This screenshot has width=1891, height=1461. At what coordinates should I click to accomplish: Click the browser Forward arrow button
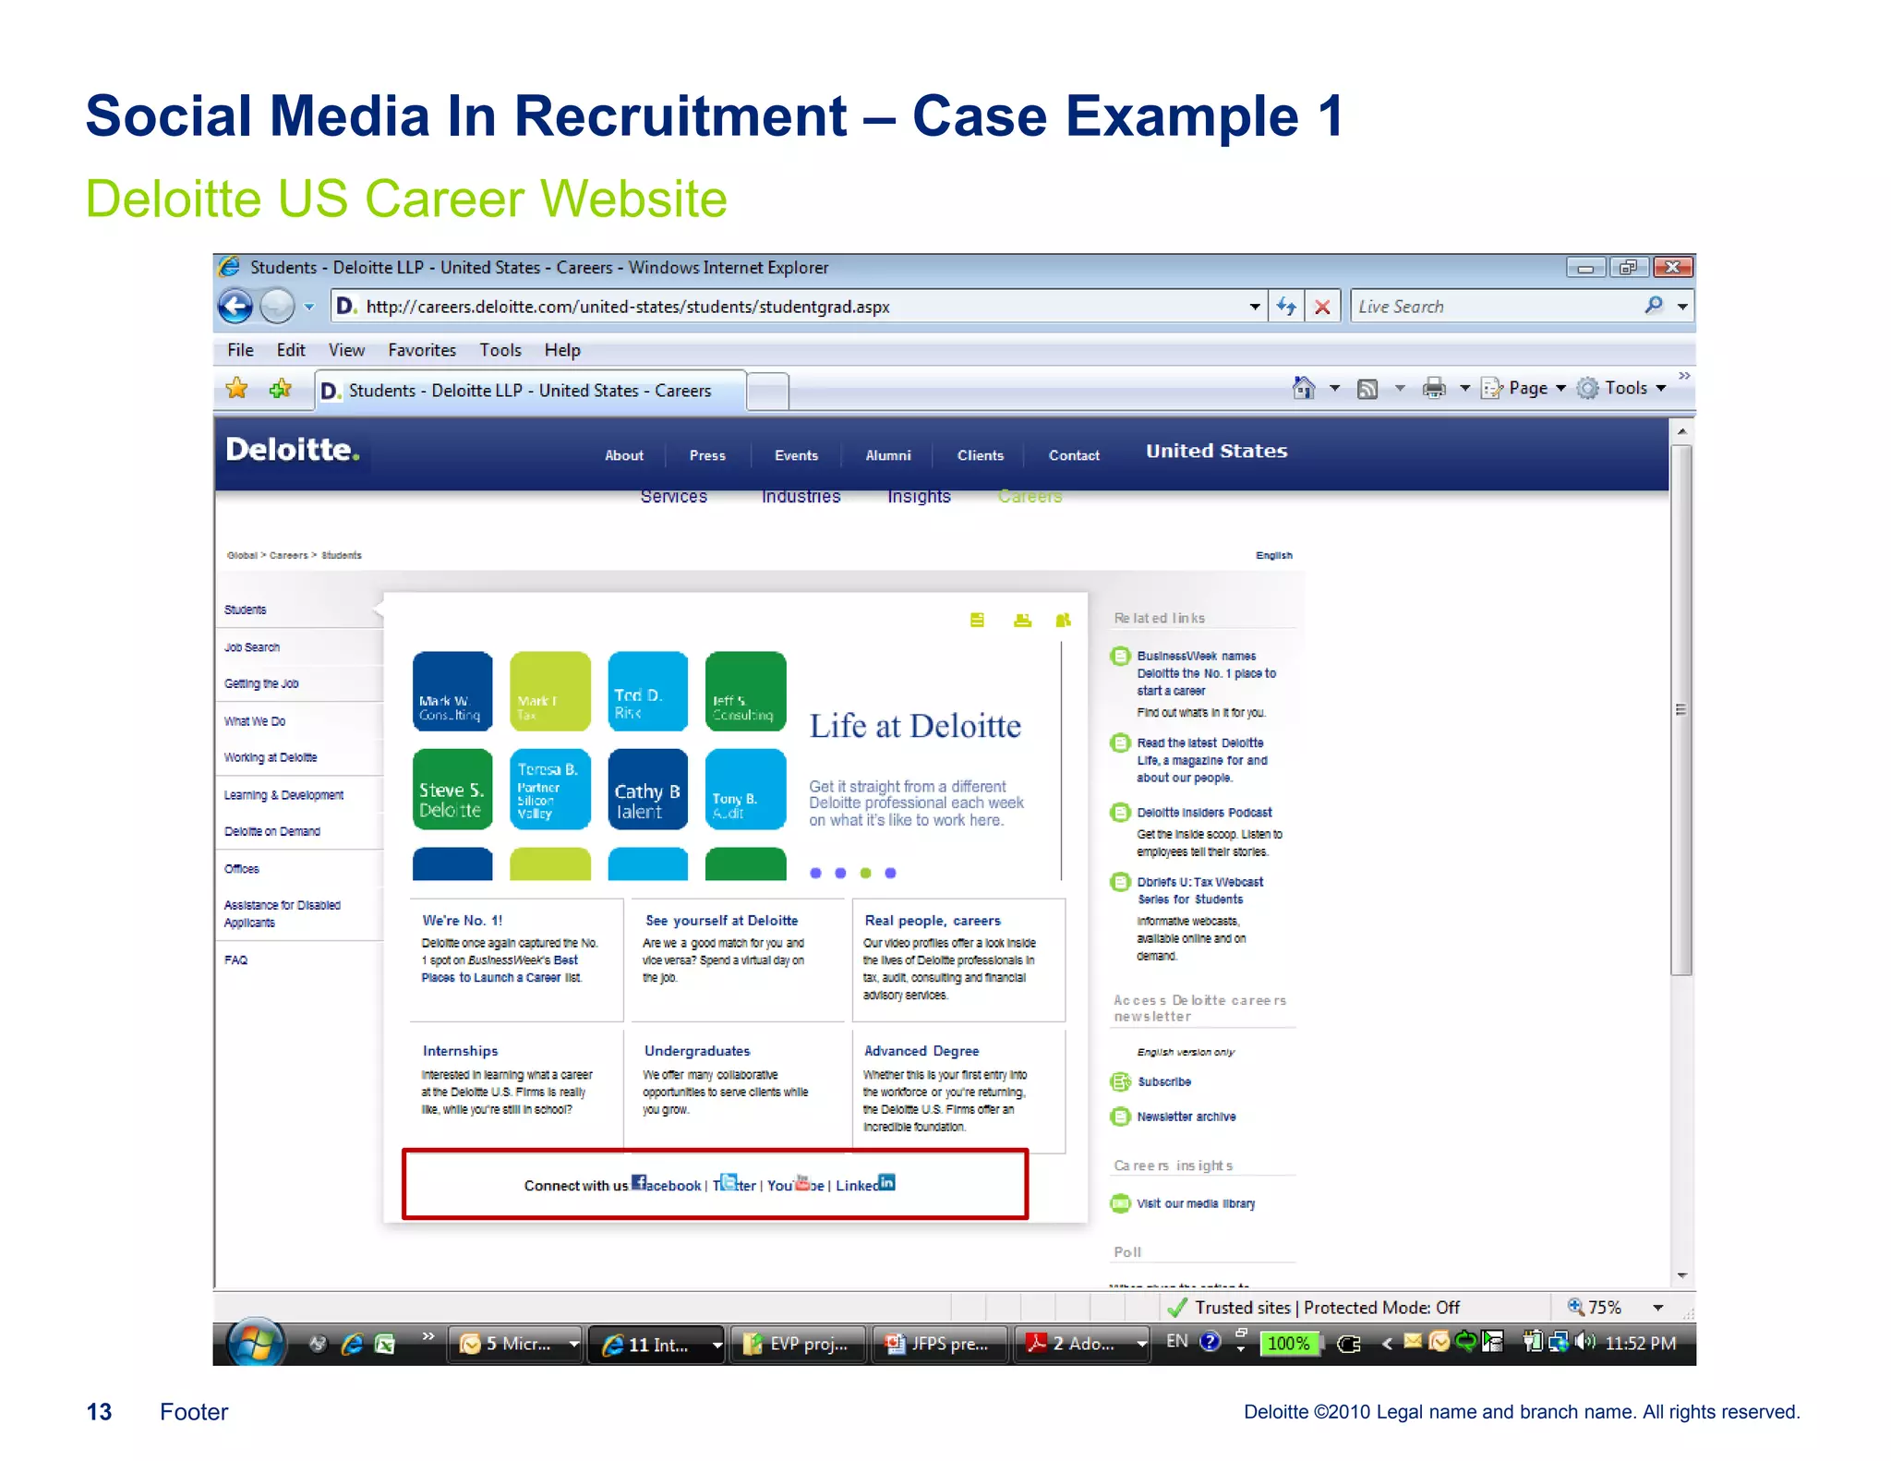277,306
